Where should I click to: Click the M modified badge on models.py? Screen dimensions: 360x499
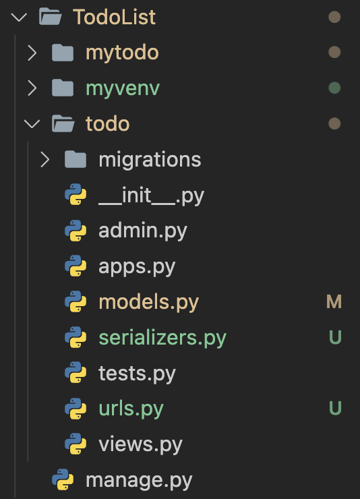pyautogui.click(x=334, y=301)
